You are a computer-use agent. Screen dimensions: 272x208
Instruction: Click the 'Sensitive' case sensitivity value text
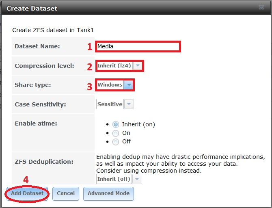[x=110, y=104]
